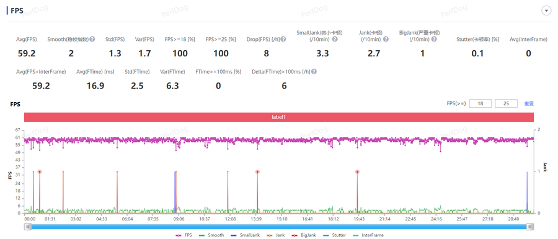Click the right handle of the time range slider
Viewport: 558px width, 239px height.
click(530, 227)
